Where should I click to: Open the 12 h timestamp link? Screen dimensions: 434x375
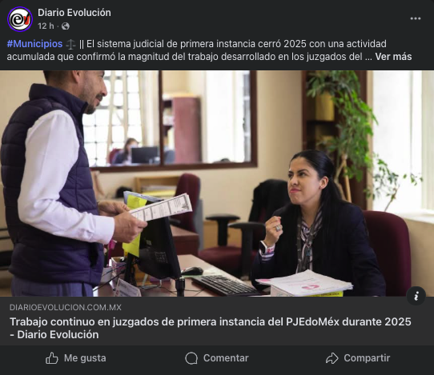click(x=46, y=26)
